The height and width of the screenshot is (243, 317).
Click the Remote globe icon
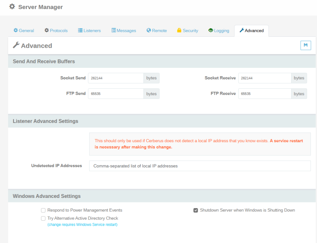(x=149, y=30)
